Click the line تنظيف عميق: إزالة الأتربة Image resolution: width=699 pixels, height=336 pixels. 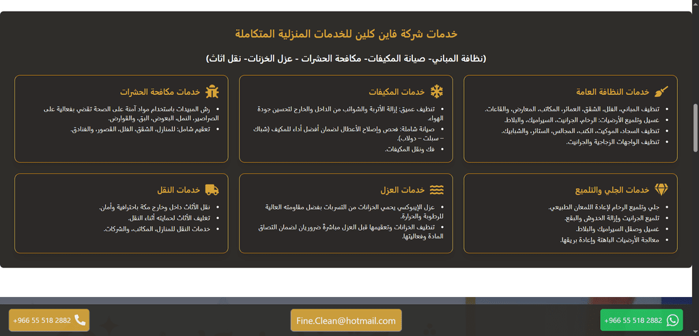coord(349,114)
